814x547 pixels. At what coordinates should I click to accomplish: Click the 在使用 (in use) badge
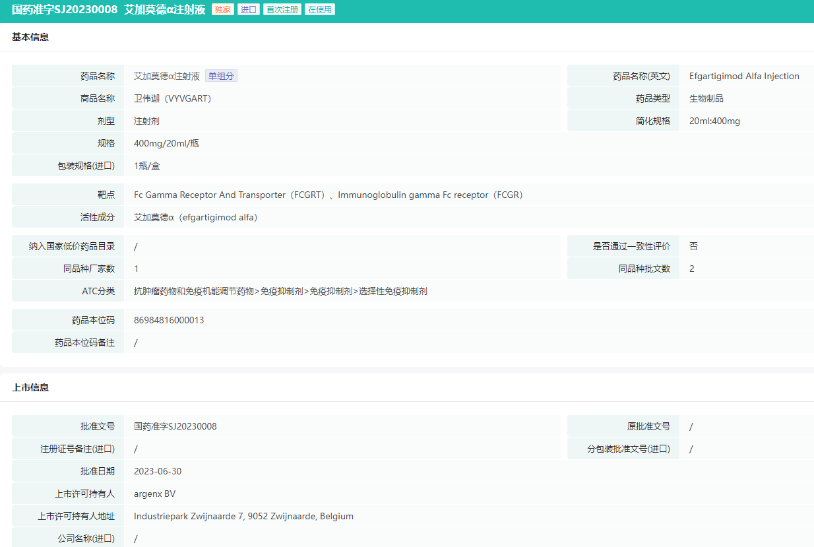[x=320, y=9]
